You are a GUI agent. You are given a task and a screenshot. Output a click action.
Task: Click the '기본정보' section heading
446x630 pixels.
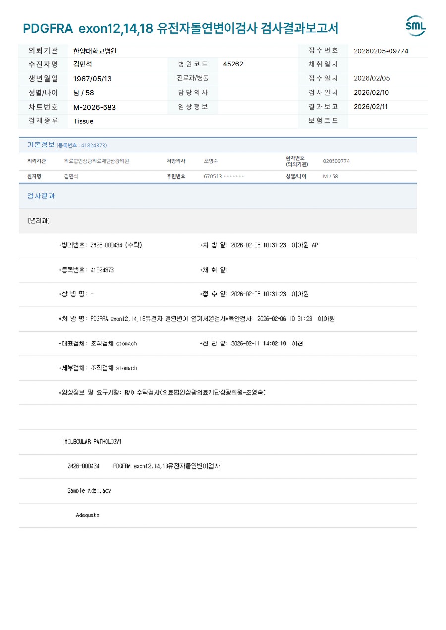tap(41, 145)
